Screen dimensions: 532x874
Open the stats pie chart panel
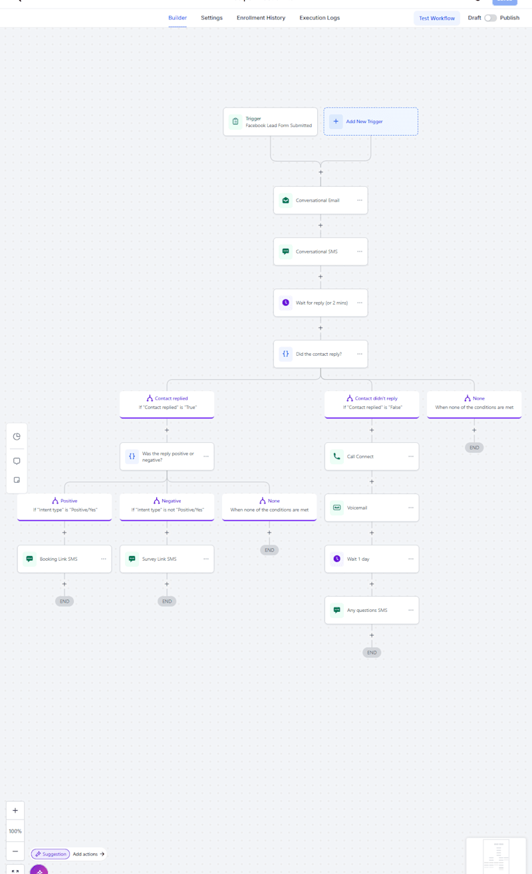[17, 436]
